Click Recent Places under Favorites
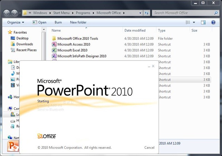This screenshot has width=222, height=156. [26, 50]
